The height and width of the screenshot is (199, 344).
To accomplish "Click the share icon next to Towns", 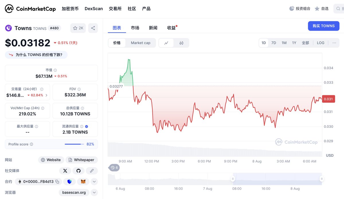I will point(93,28).
